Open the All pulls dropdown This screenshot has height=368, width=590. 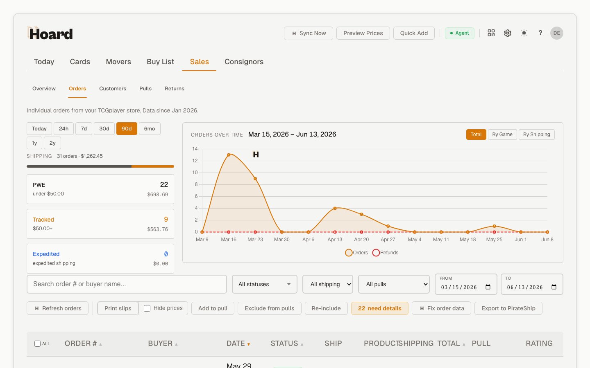coord(394,284)
